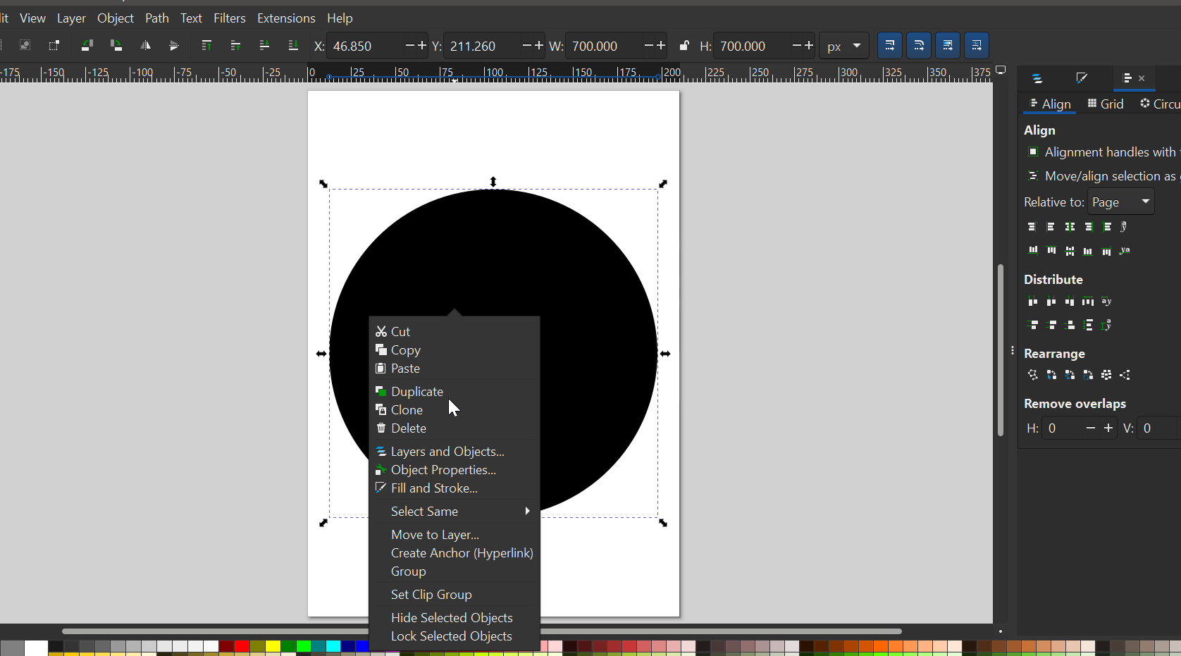
Task: Lower selection to bottom
Action: coord(293,46)
